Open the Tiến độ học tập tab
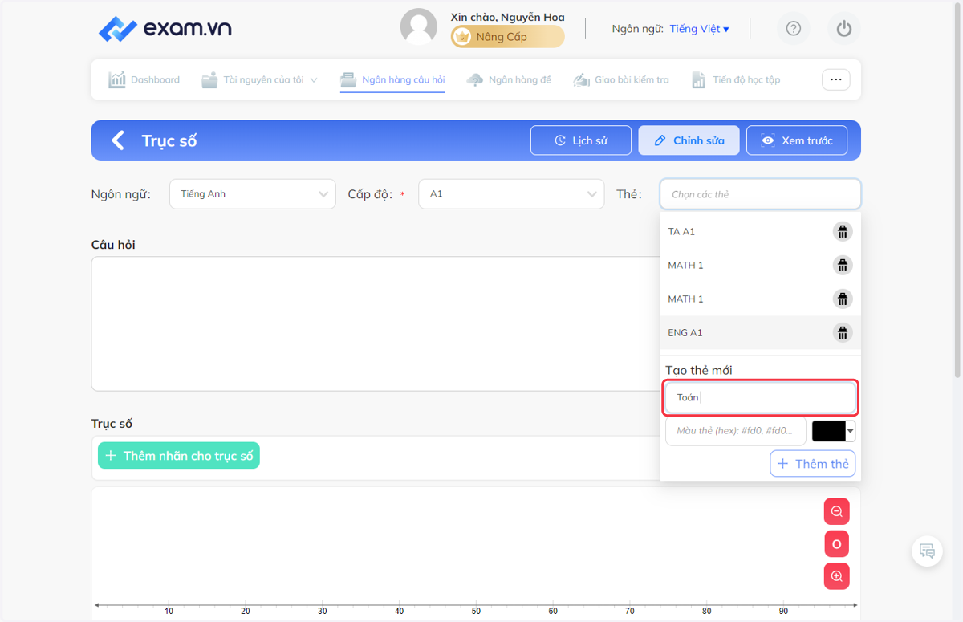The width and height of the screenshot is (963, 622). tap(736, 80)
